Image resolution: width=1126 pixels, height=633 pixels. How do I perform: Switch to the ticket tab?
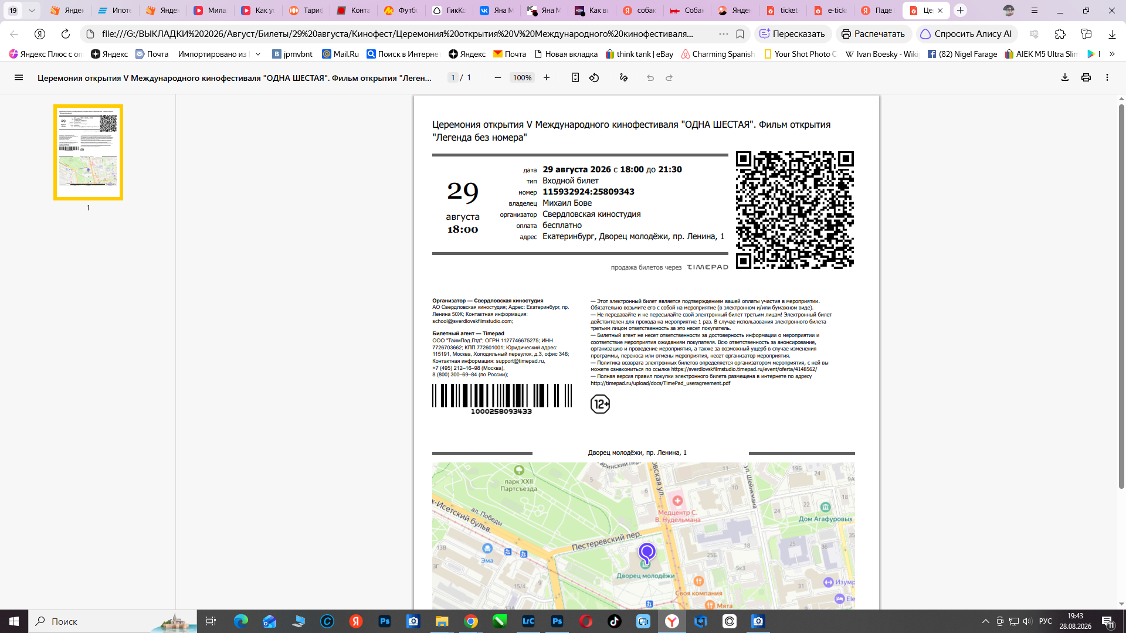[x=784, y=11]
